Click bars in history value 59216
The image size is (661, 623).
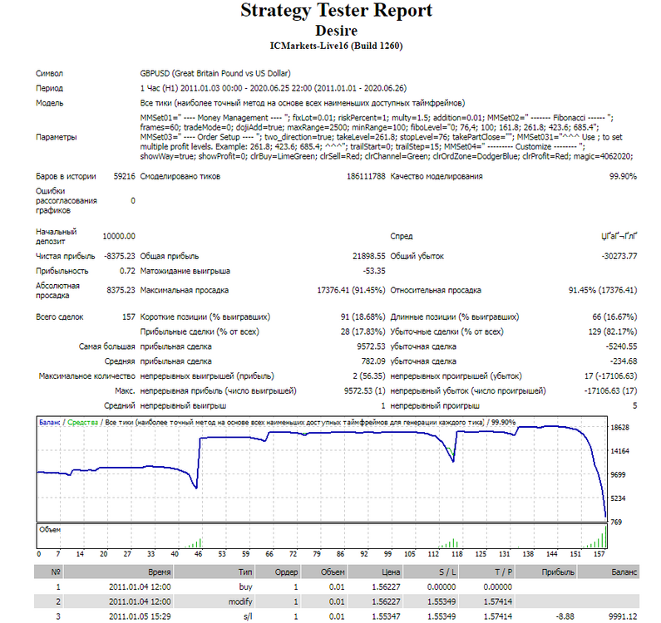point(124,176)
